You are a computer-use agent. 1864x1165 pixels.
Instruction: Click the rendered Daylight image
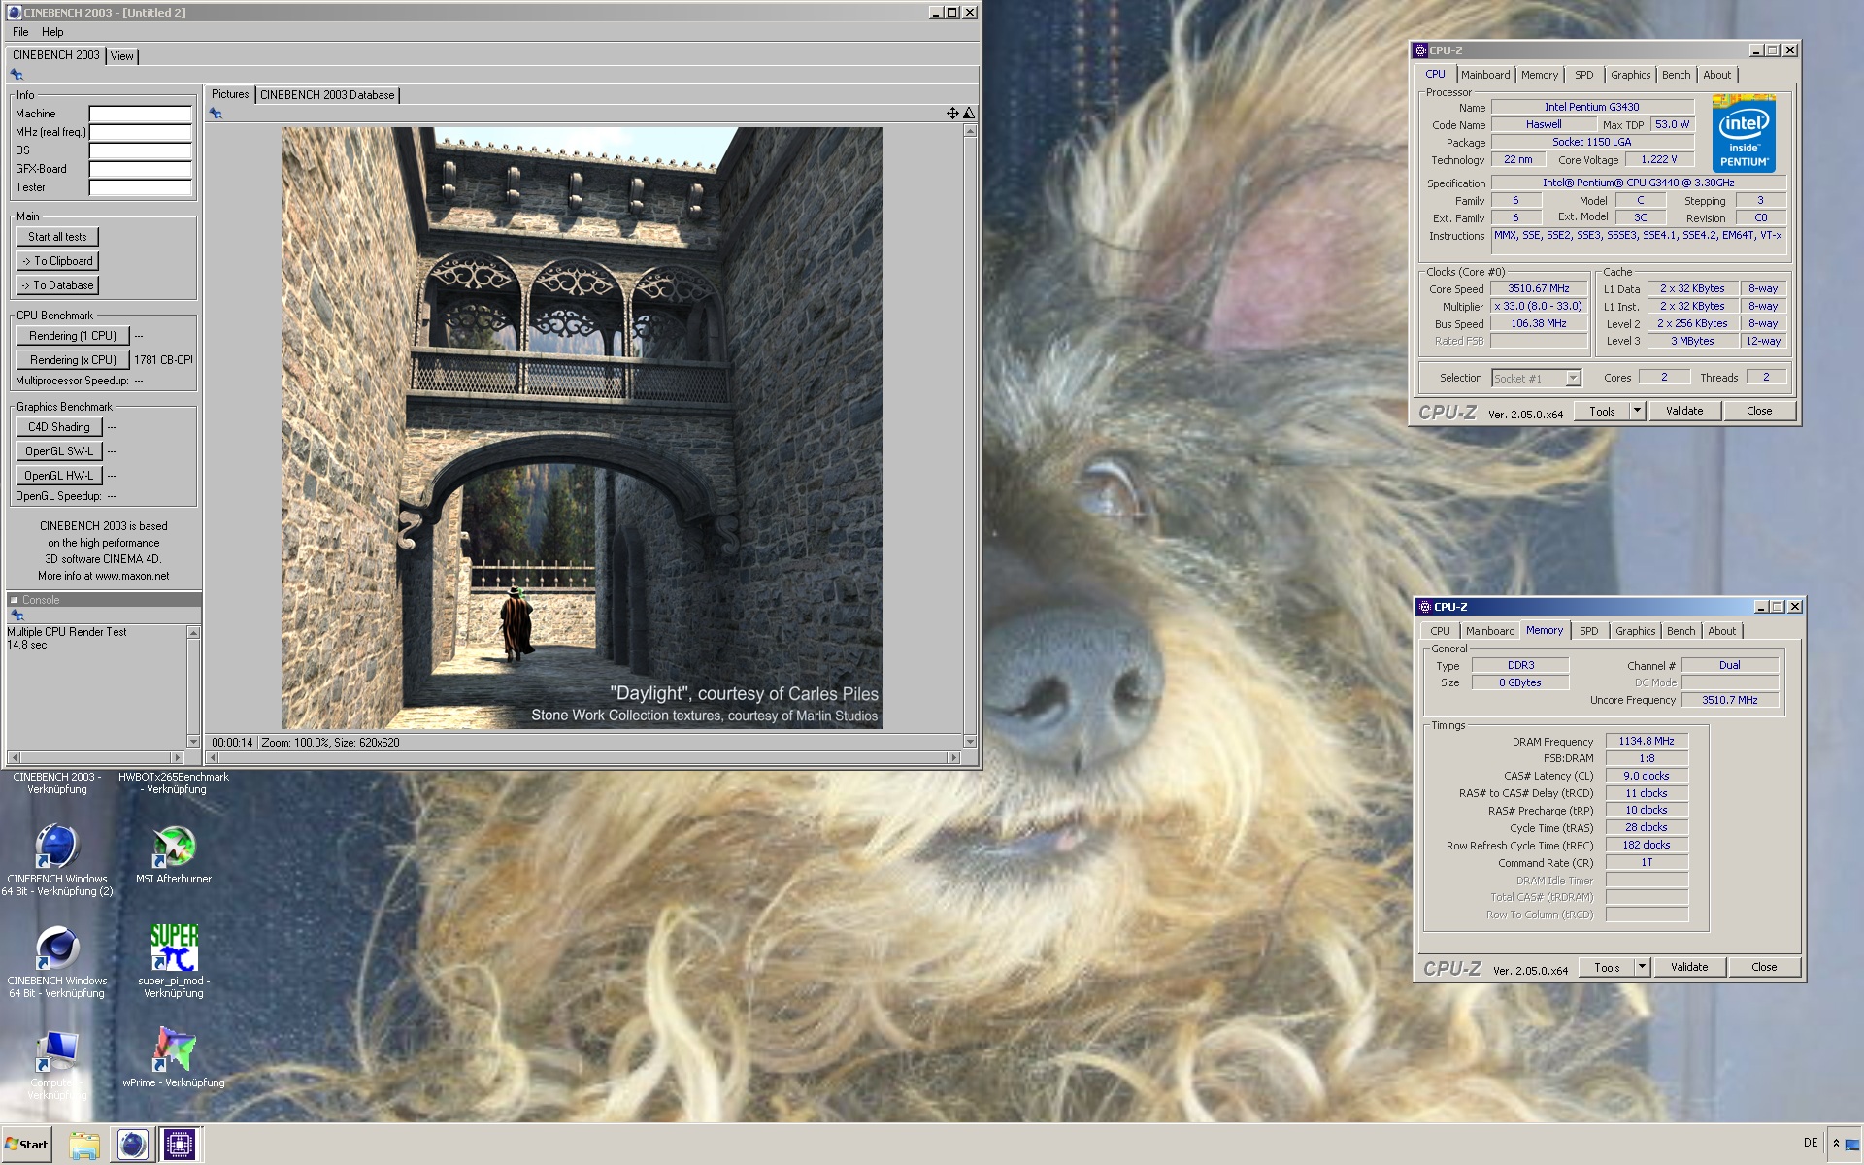point(582,428)
